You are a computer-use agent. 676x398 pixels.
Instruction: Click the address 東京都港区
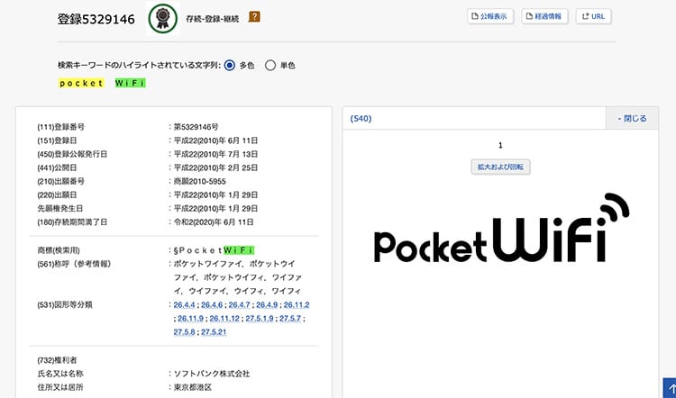tap(193, 387)
